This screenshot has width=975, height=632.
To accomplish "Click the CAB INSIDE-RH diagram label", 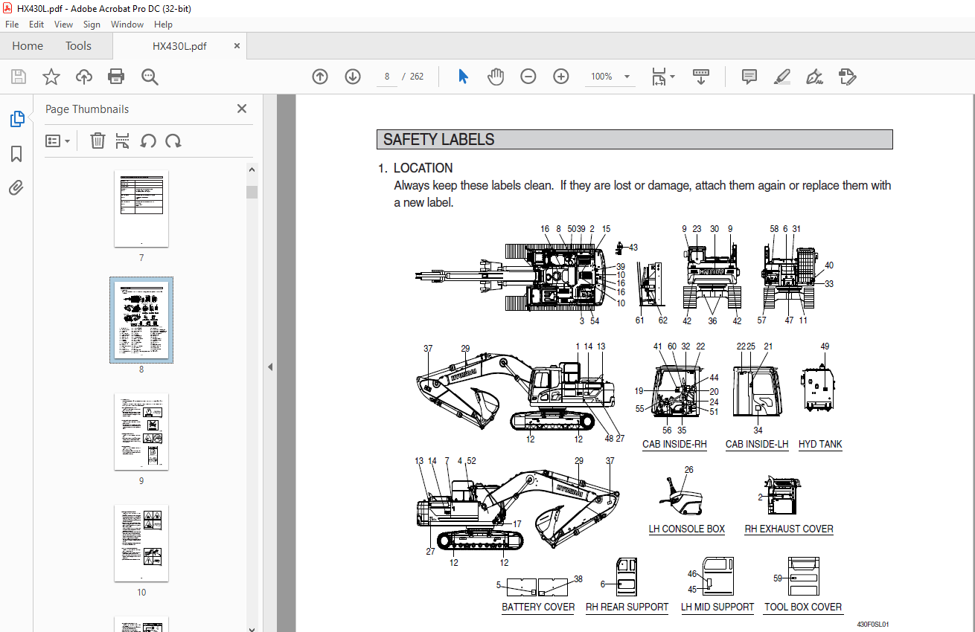I will pyautogui.click(x=674, y=445).
